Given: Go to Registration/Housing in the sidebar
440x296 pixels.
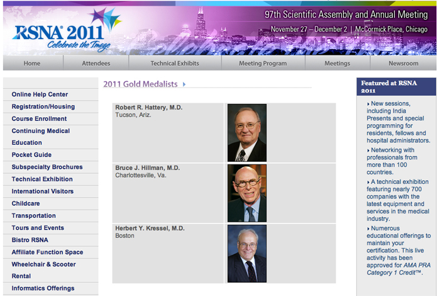Looking at the screenshot, I should click(x=43, y=106).
